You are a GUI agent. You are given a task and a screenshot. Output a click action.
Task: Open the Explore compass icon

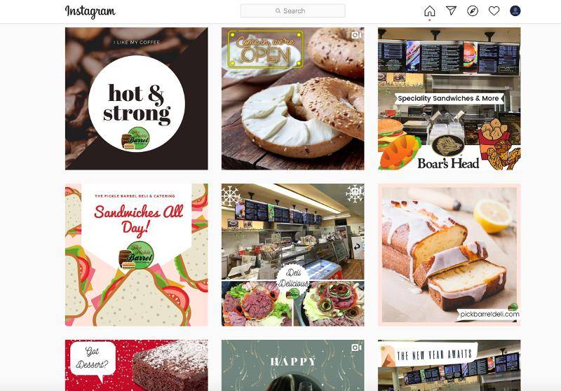click(x=473, y=11)
